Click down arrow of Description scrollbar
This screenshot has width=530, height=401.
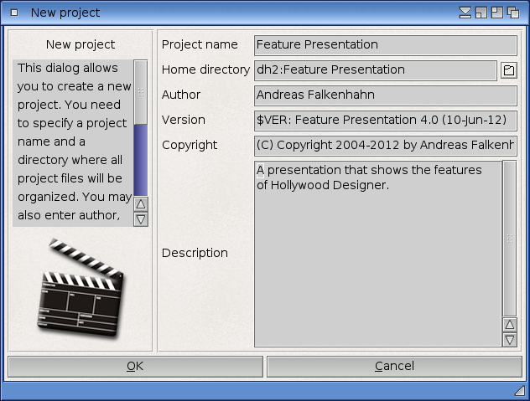(x=509, y=340)
